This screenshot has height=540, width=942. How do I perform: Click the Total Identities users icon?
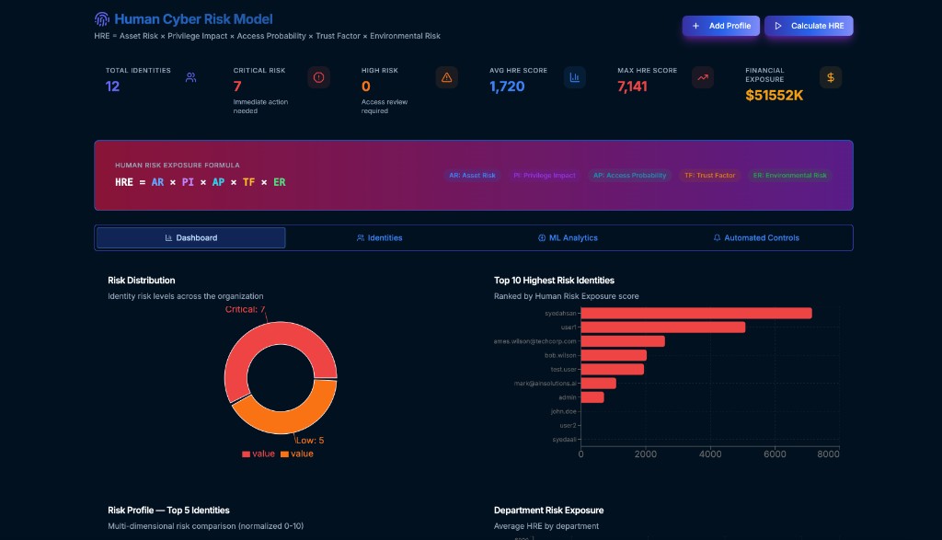tap(190, 77)
